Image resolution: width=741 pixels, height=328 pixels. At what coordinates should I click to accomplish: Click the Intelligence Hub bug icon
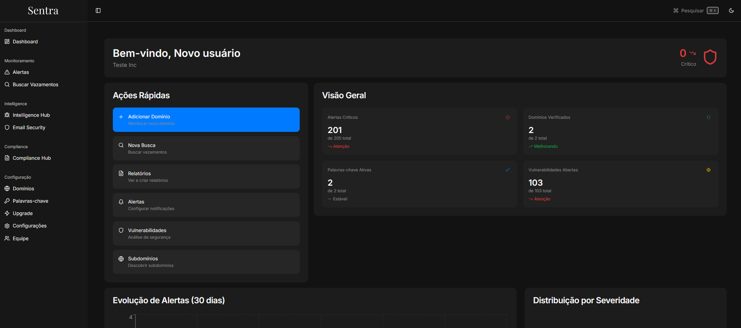point(7,115)
